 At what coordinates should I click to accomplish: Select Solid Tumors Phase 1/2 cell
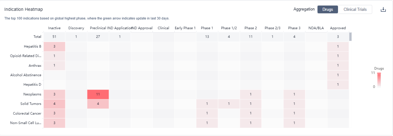pos(229,104)
